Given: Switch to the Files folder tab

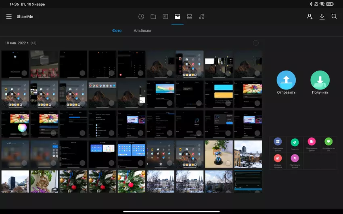Looking at the screenshot, I should click(x=153, y=17).
